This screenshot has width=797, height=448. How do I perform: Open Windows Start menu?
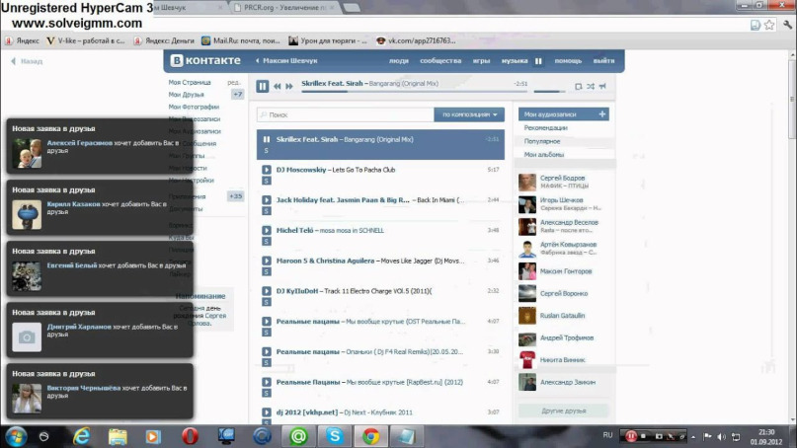click(x=16, y=436)
